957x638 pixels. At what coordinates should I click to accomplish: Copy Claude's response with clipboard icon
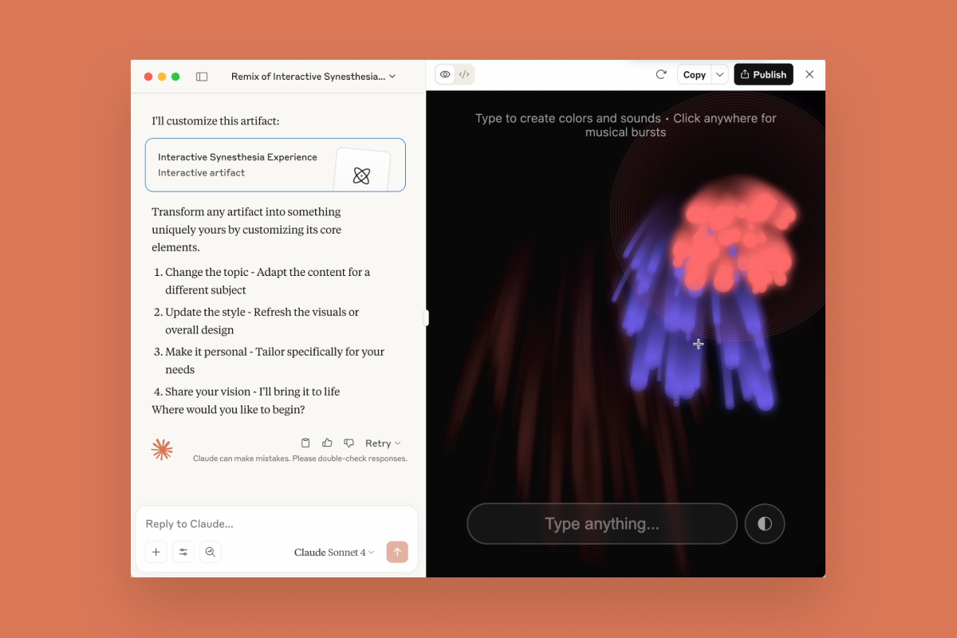[x=305, y=443]
